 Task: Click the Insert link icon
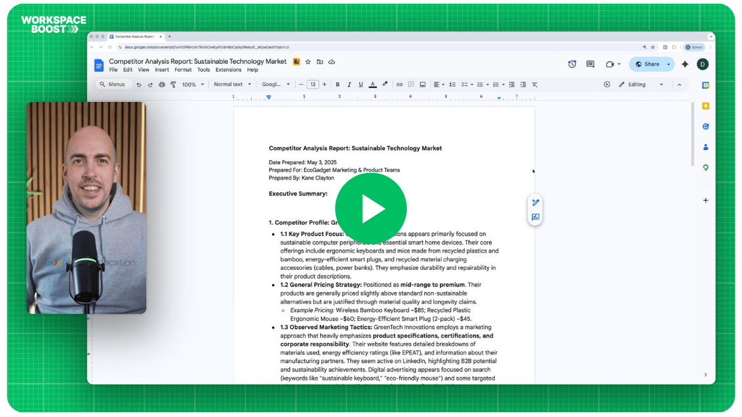(x=399, y=85)
